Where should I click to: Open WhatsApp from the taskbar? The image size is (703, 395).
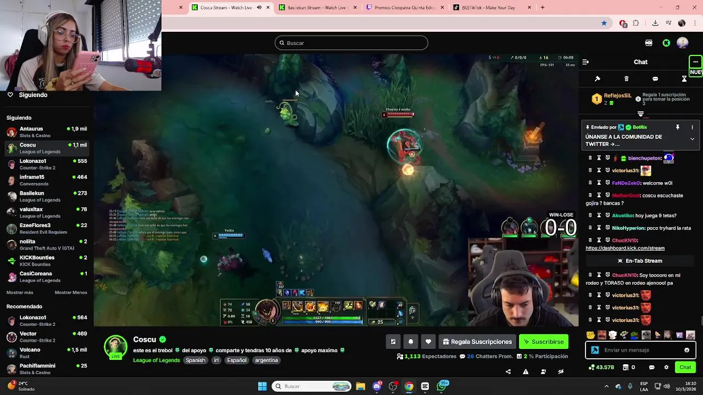tap(442, 386)
